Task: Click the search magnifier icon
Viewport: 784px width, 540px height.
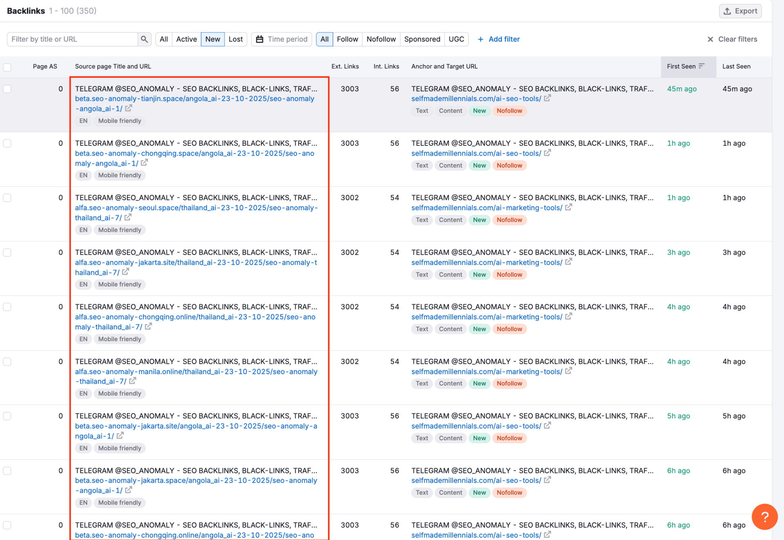Action: 144,39
